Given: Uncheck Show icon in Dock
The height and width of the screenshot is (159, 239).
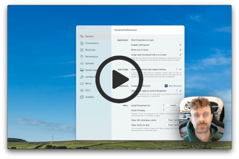Looking at the screenshot, I should pos(180,50).
